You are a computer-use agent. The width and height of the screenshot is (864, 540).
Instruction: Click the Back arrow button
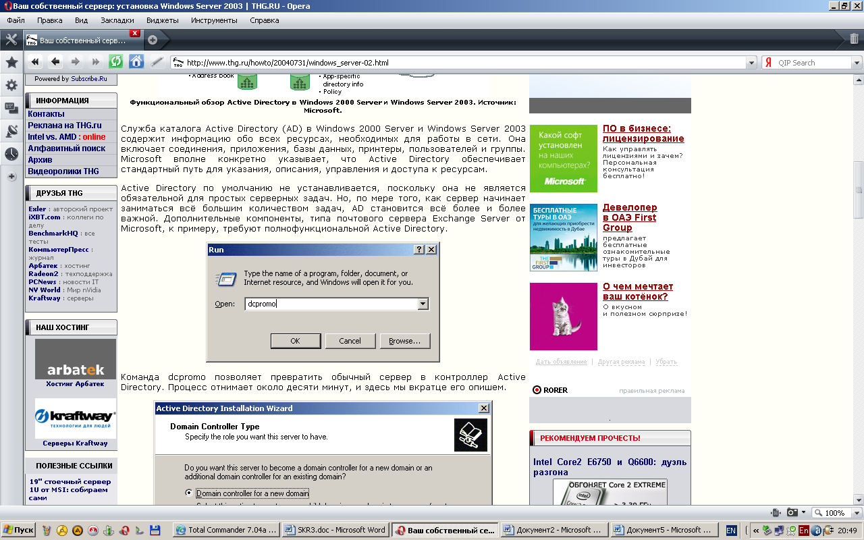55,62
